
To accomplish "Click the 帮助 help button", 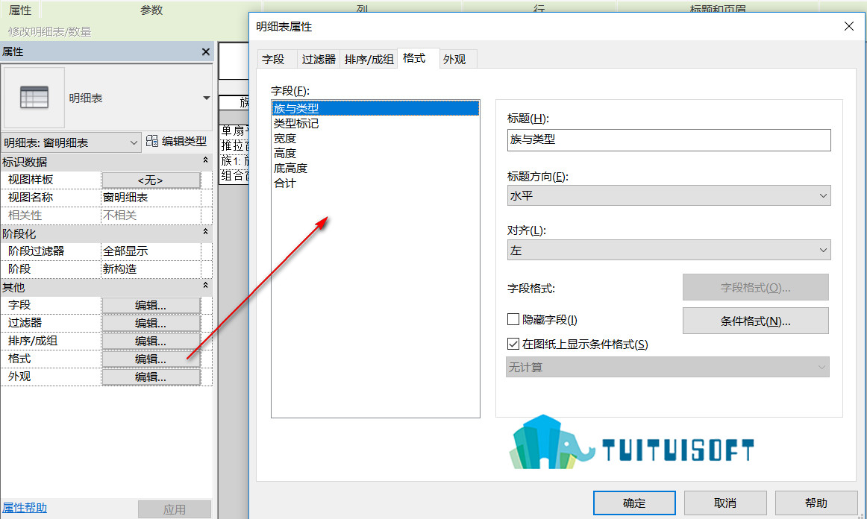I will pyautogui.click(x=816, y=503).
